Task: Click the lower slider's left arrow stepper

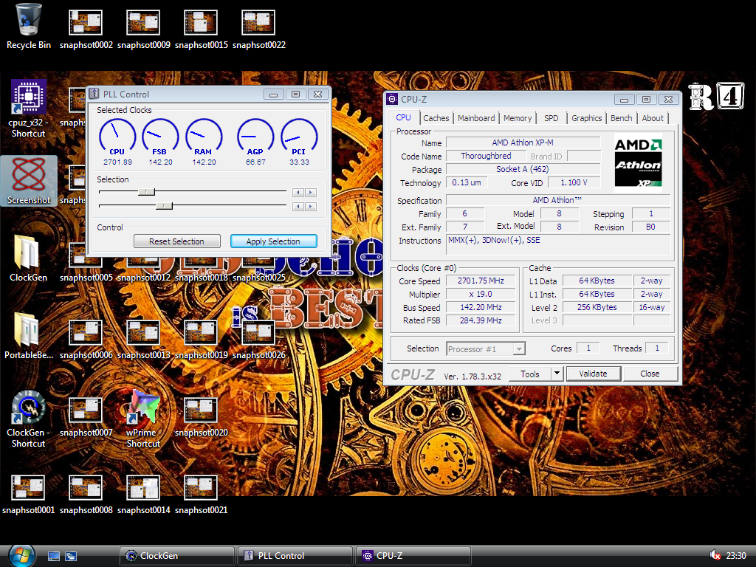Action: 298,207
